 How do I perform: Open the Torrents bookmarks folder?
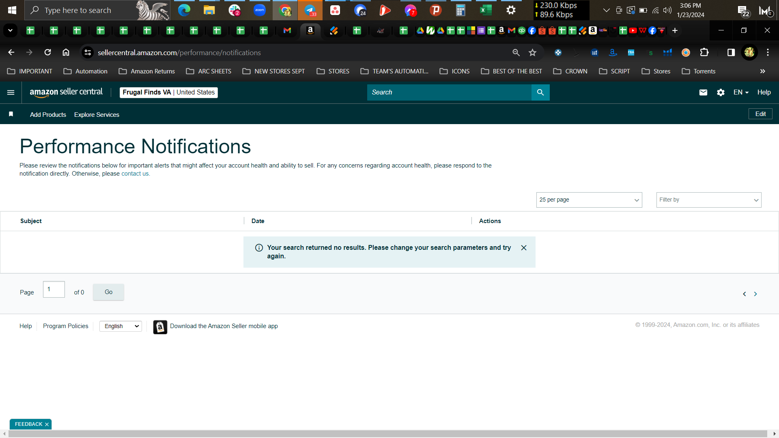(698, 71)
